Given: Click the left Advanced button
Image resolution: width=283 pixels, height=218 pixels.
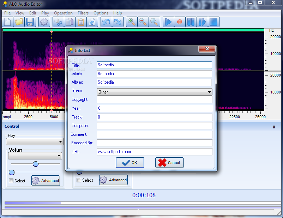Looking at the screenshot, I should pos(46,181).
